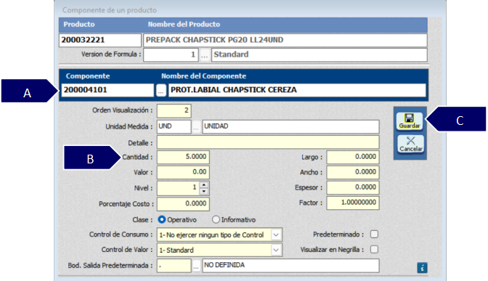Click the Componente code field 200004101
The height and width of the screenshot is (281, 488).
[x=107, y=90]
